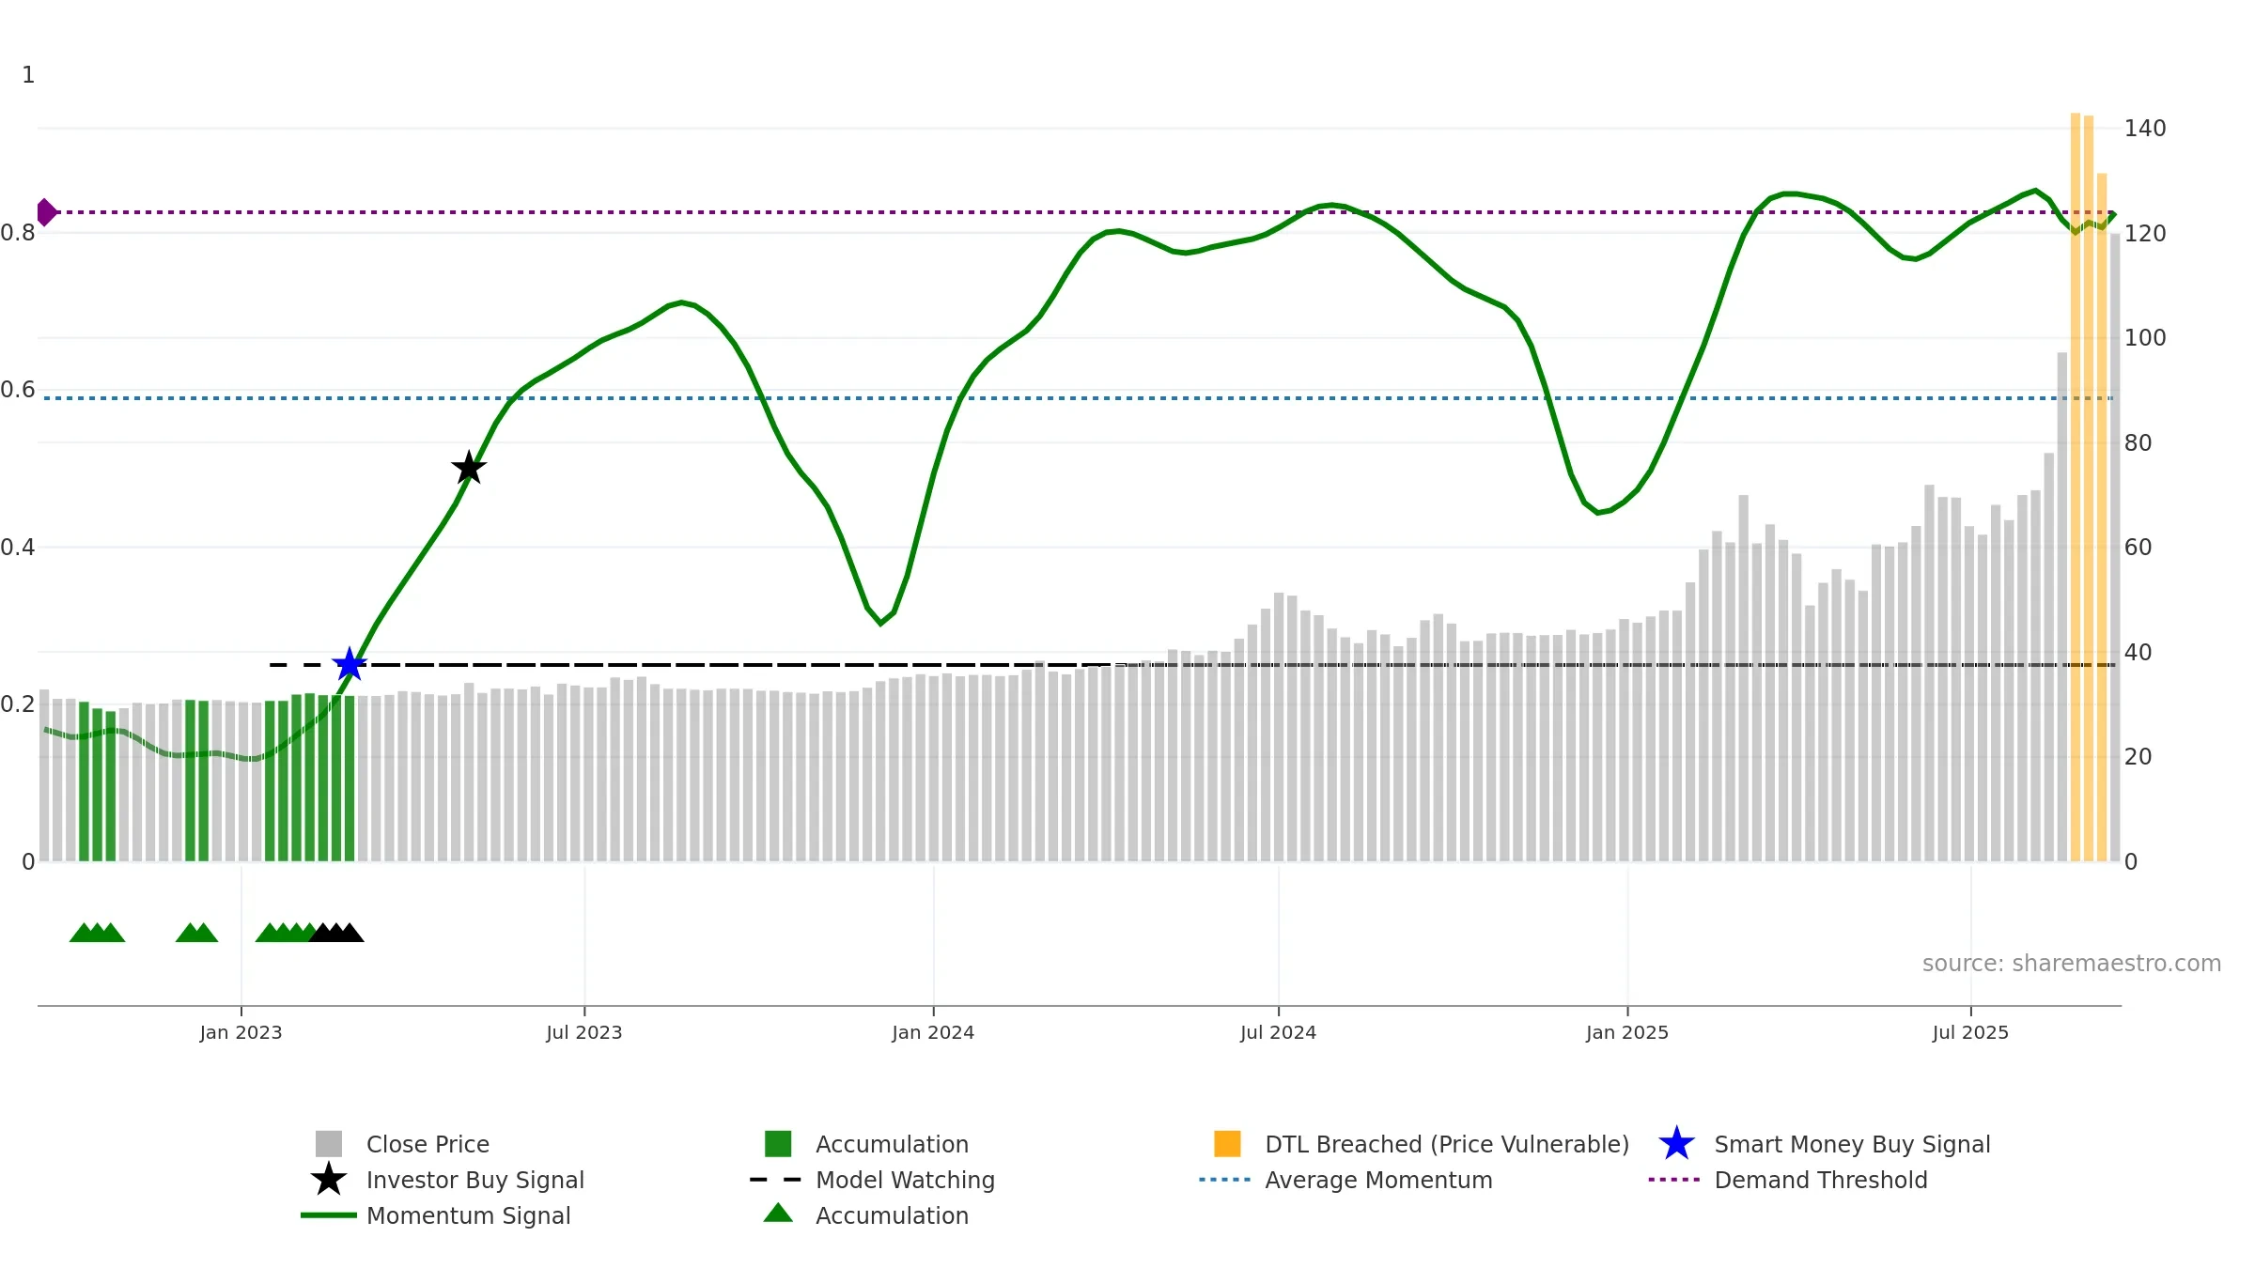Click the black accumulation triangles marker cluster

point(336,933)
